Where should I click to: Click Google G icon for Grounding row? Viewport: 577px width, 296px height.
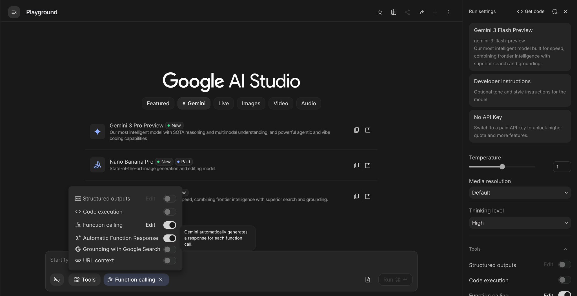[78, 249]
